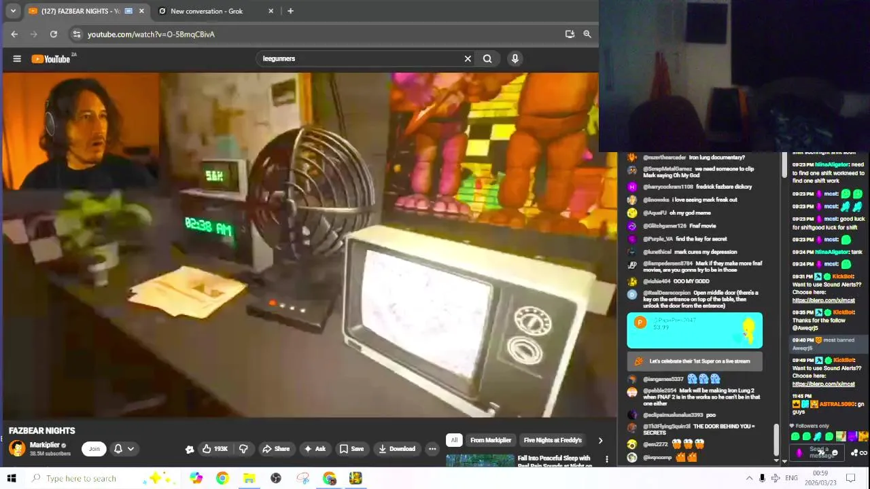870x489 pixels.
Task: Close the FAZBEAR NIGHTS tab
Action: [141, 11]
